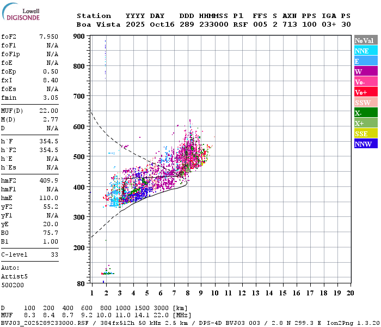This screenshot has width=381, height=327.
Task: Click the Lowell Digisonde logo
Action: point(21,12)
